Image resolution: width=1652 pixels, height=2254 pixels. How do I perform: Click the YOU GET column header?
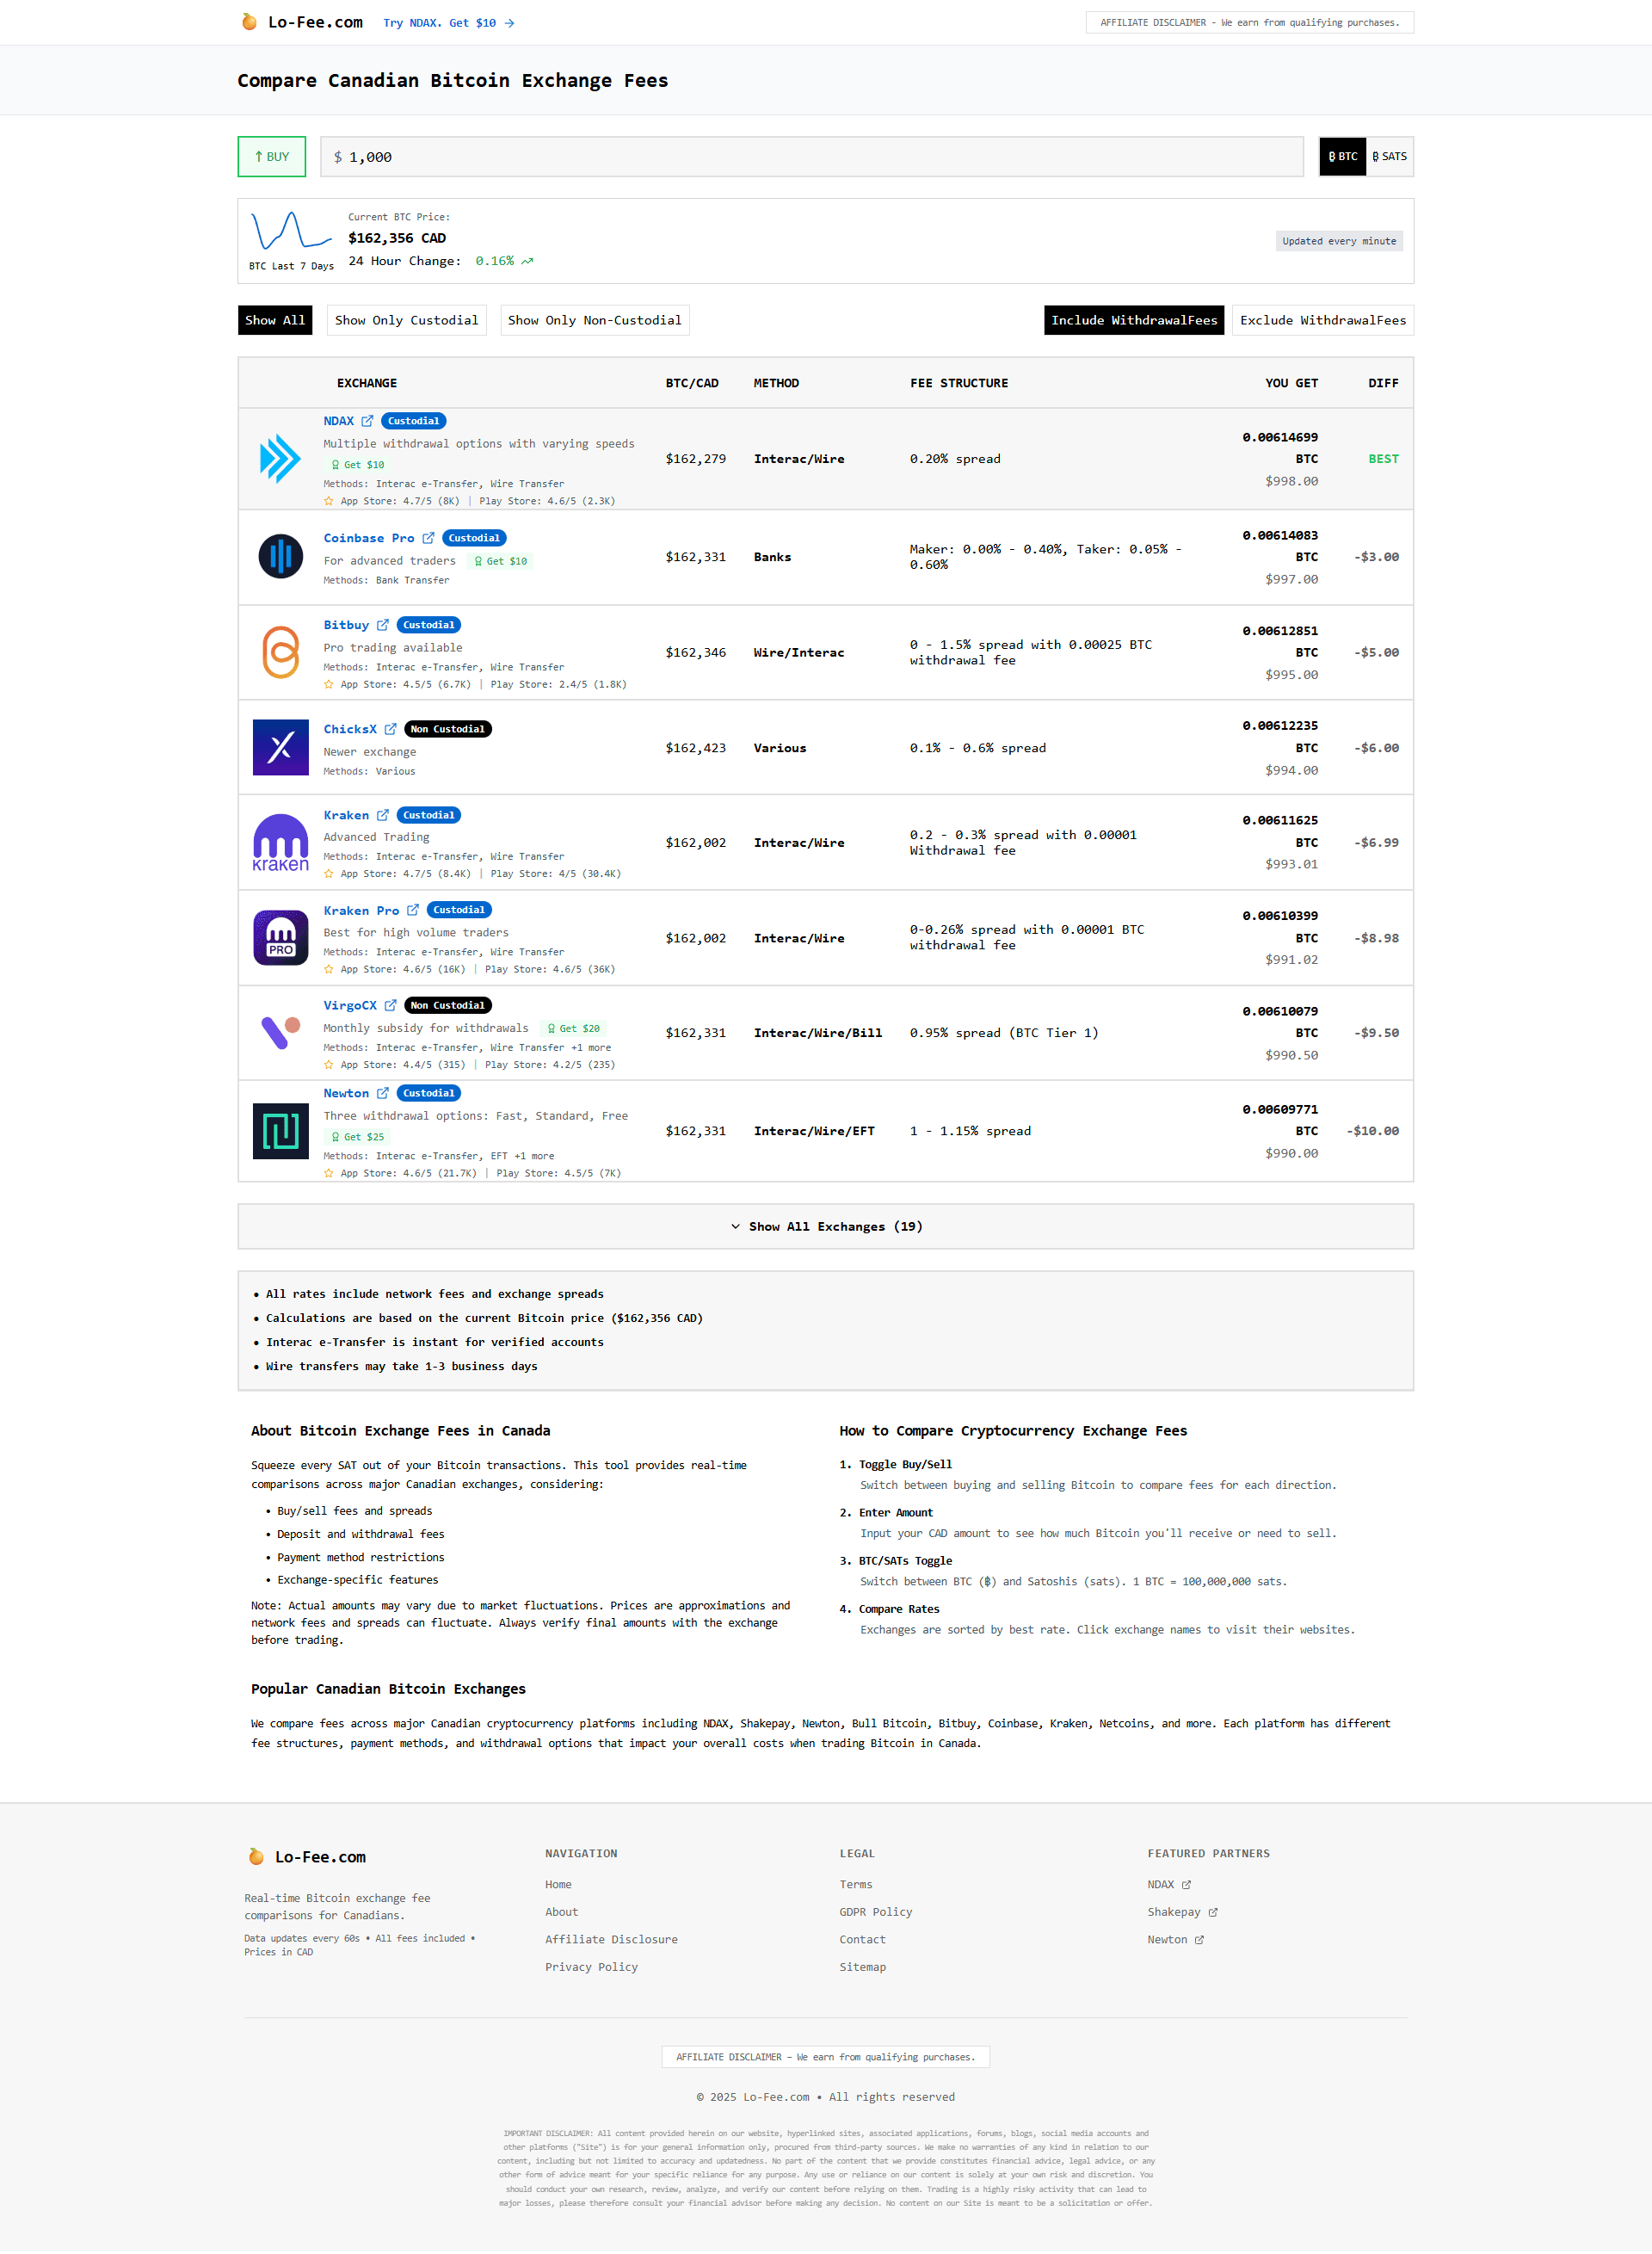point(1292,383)
